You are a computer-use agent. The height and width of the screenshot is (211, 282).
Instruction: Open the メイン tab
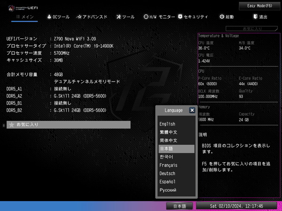[x=24, y=17]
